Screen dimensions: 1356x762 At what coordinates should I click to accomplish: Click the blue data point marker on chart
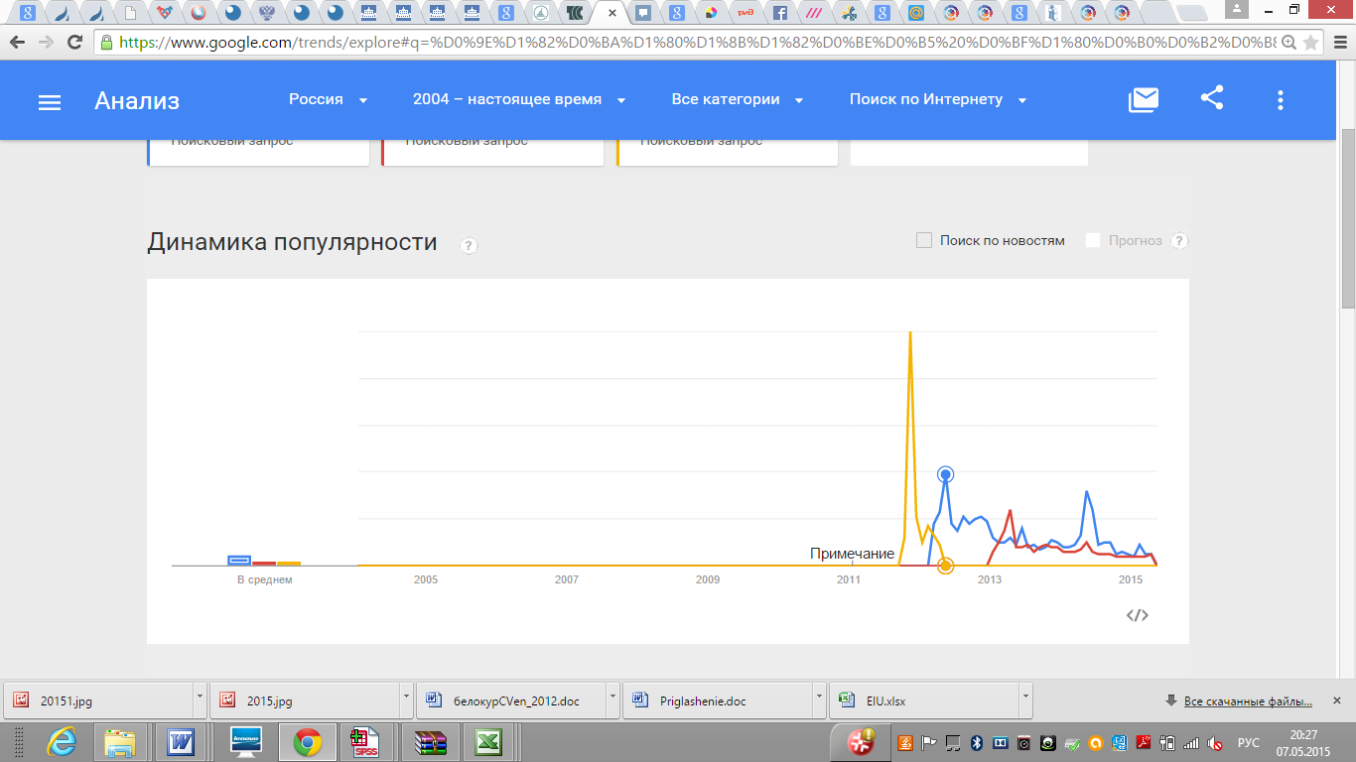coord(946,474)
